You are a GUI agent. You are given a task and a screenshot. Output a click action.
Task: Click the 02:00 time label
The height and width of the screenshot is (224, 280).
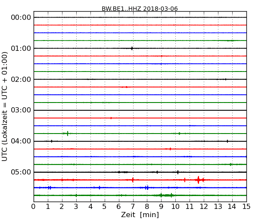point(21,79)
